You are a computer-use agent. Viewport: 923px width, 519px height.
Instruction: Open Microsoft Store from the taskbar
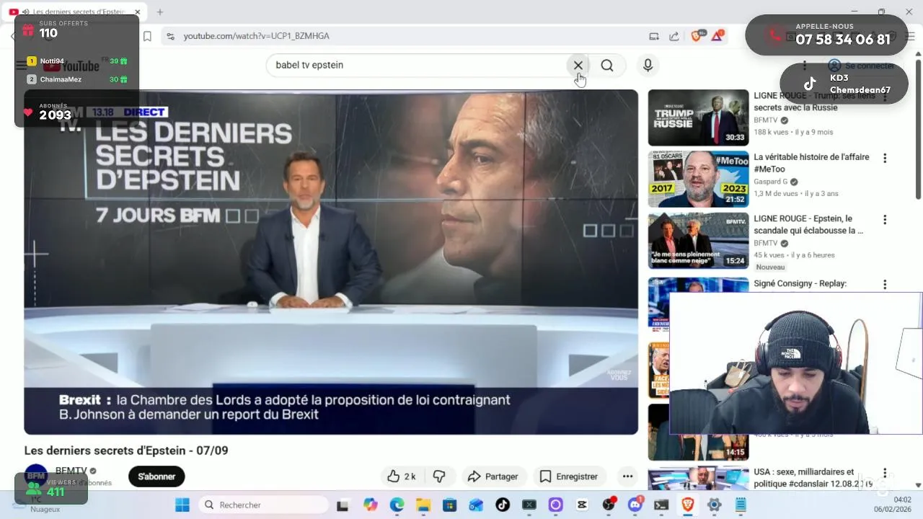pos(449,505)
